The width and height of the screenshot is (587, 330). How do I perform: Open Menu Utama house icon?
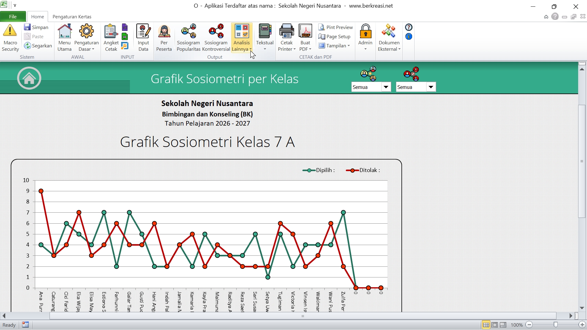pyautogui.click(x=65, y=31)
